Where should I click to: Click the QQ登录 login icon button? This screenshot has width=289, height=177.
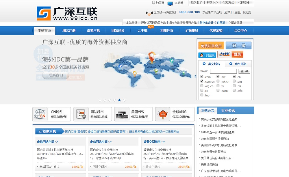tap(207, 55)
